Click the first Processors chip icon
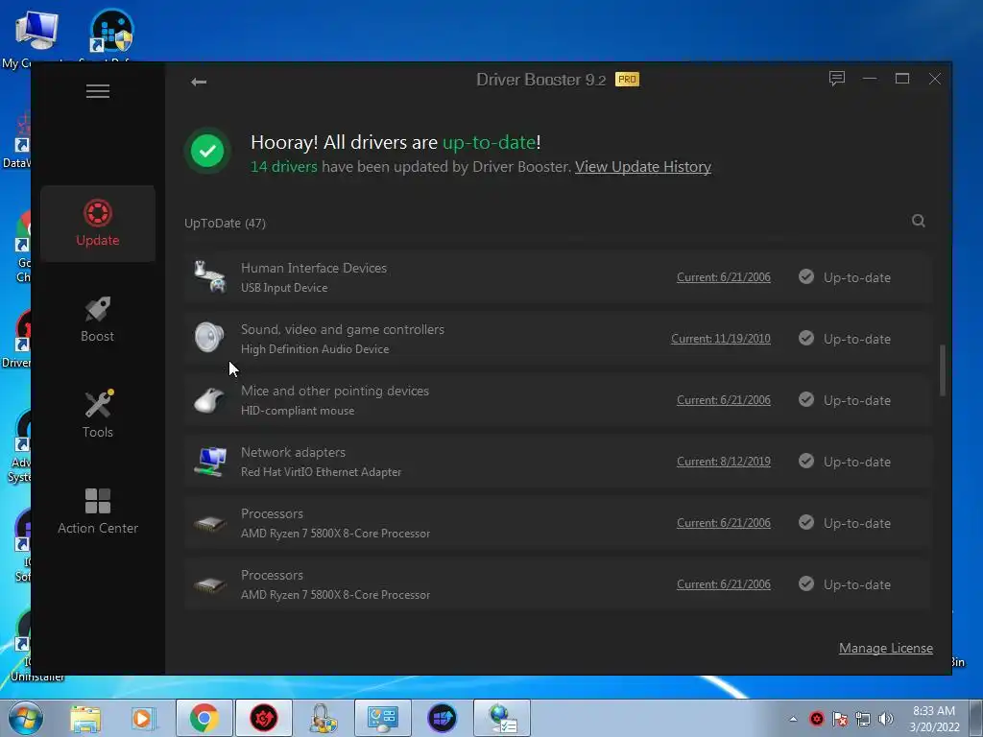This screenshot has height=737, width=983. pyautogui.click(x=209, y=523)
